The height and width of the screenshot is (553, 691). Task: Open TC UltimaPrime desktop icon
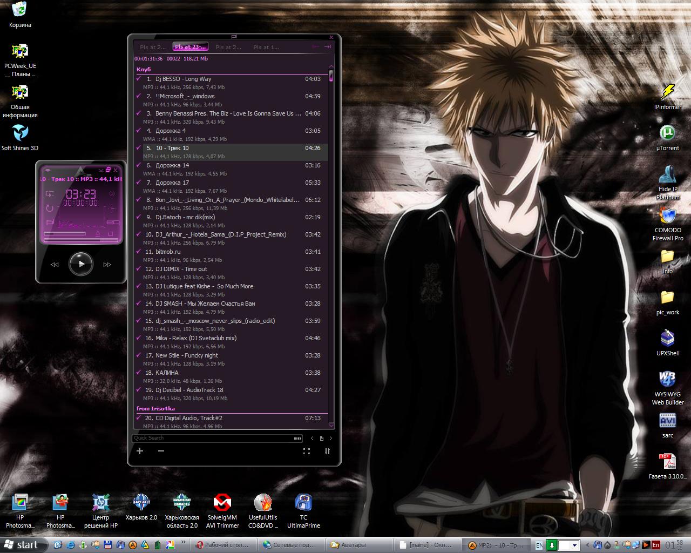coord(303,510)
